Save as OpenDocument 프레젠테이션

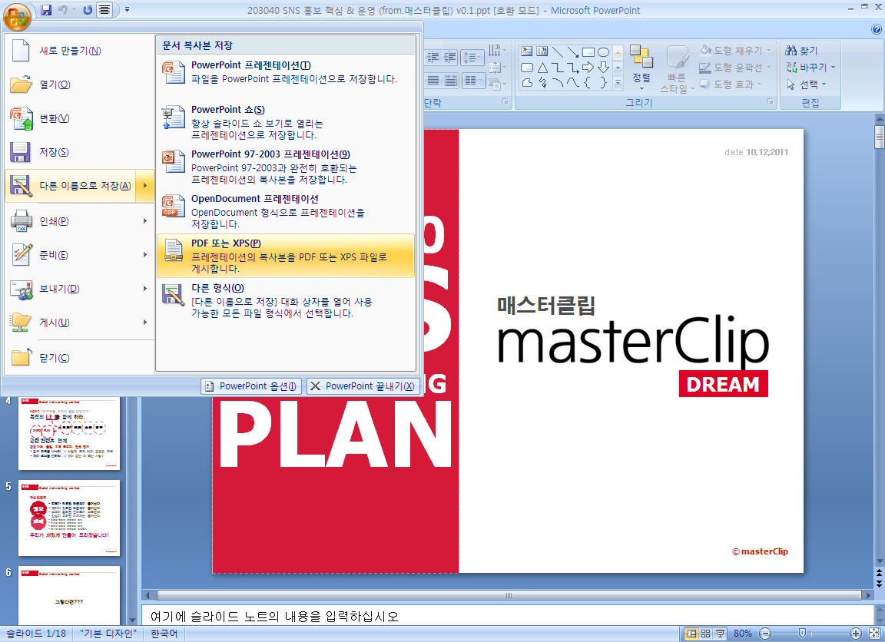pyautogui.click(x=286, y=211)
